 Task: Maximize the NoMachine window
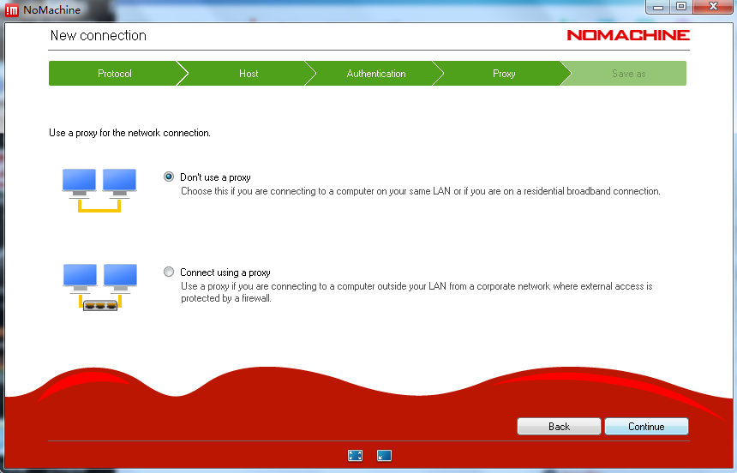point(681,7)
